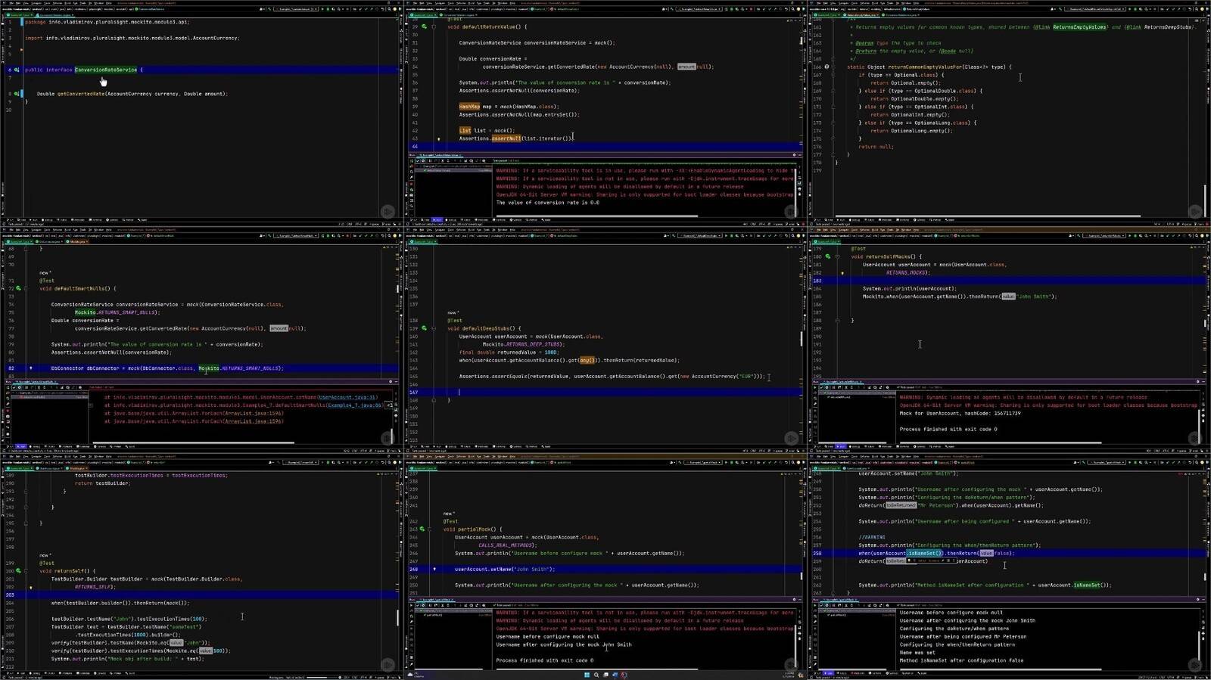This screenshot has height=680, width=1211.
Task: Run the partialMock test from its gutter icon
Action: [422, 529]
